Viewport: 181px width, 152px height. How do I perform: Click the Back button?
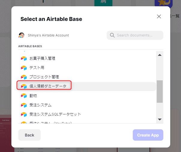click(29, 135)
